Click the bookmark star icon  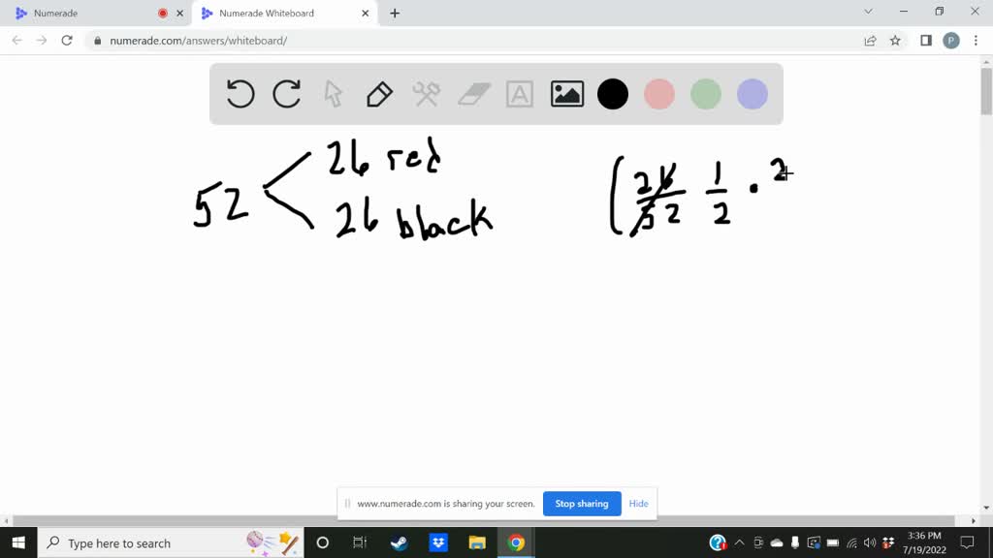[x=893, y=41]
